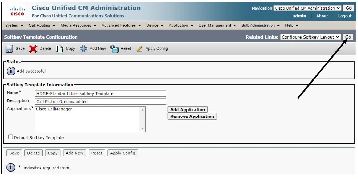
Task: Click the Name input field
Action: (101, 93)
